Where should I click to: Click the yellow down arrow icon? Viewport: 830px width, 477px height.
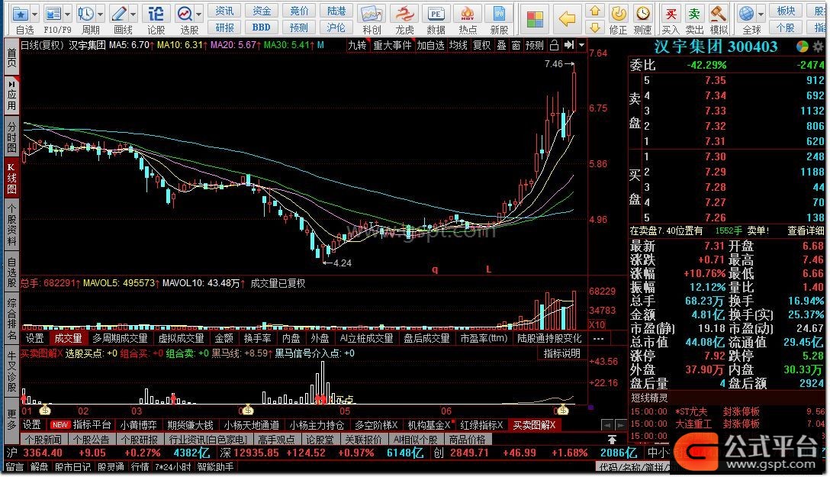click(x=595, y=27)
